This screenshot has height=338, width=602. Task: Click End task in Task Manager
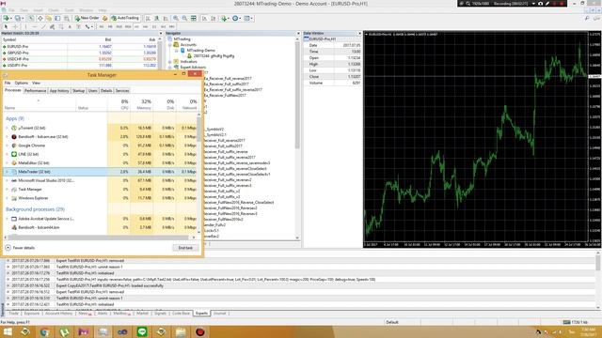[185, 248]
